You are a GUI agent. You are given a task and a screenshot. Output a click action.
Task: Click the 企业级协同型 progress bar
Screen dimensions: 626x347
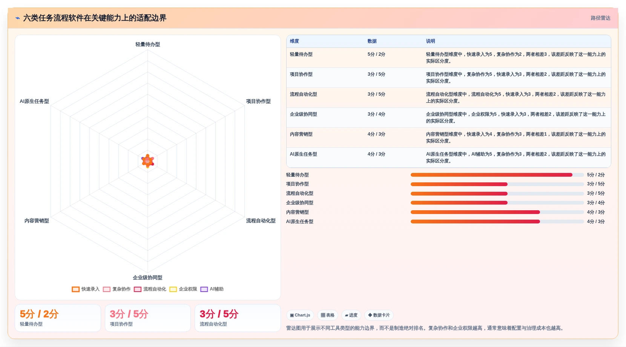(x=497, y=203)
